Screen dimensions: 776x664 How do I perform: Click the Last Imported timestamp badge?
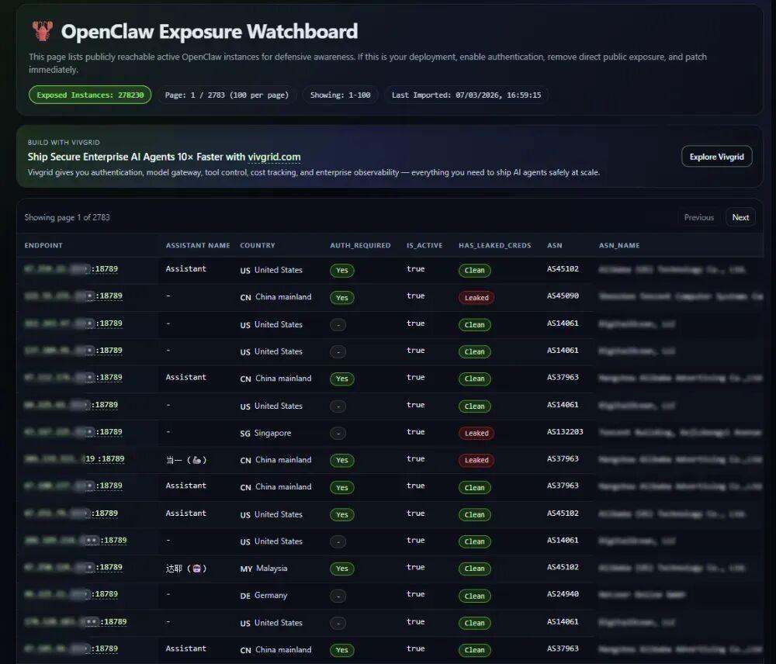click(x=466, y=95)
